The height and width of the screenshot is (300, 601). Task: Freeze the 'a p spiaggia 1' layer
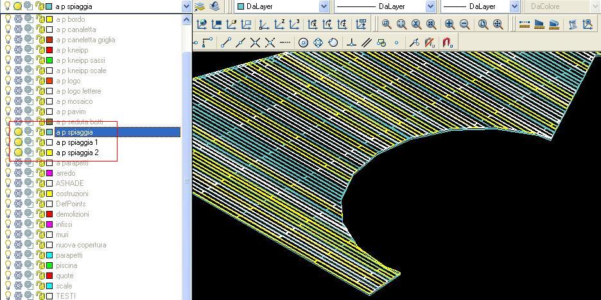coord(18,142)
